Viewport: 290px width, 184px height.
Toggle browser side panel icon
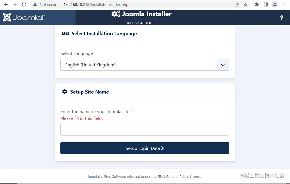(266, 4)
